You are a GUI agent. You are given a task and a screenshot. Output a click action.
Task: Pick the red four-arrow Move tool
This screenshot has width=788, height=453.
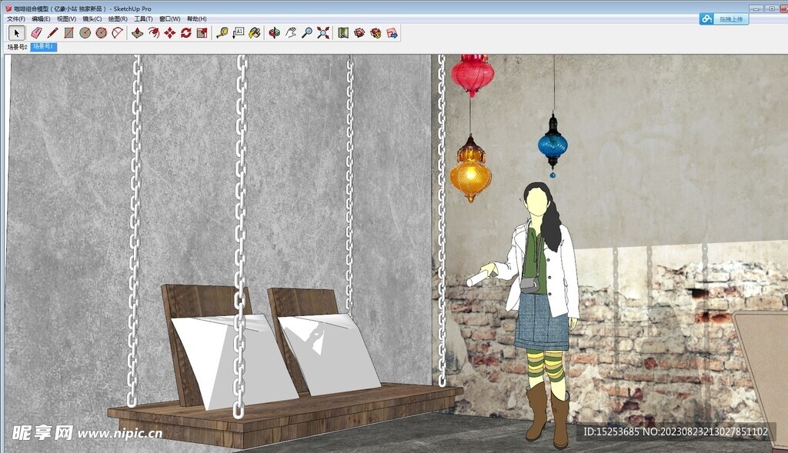point(170,33)
